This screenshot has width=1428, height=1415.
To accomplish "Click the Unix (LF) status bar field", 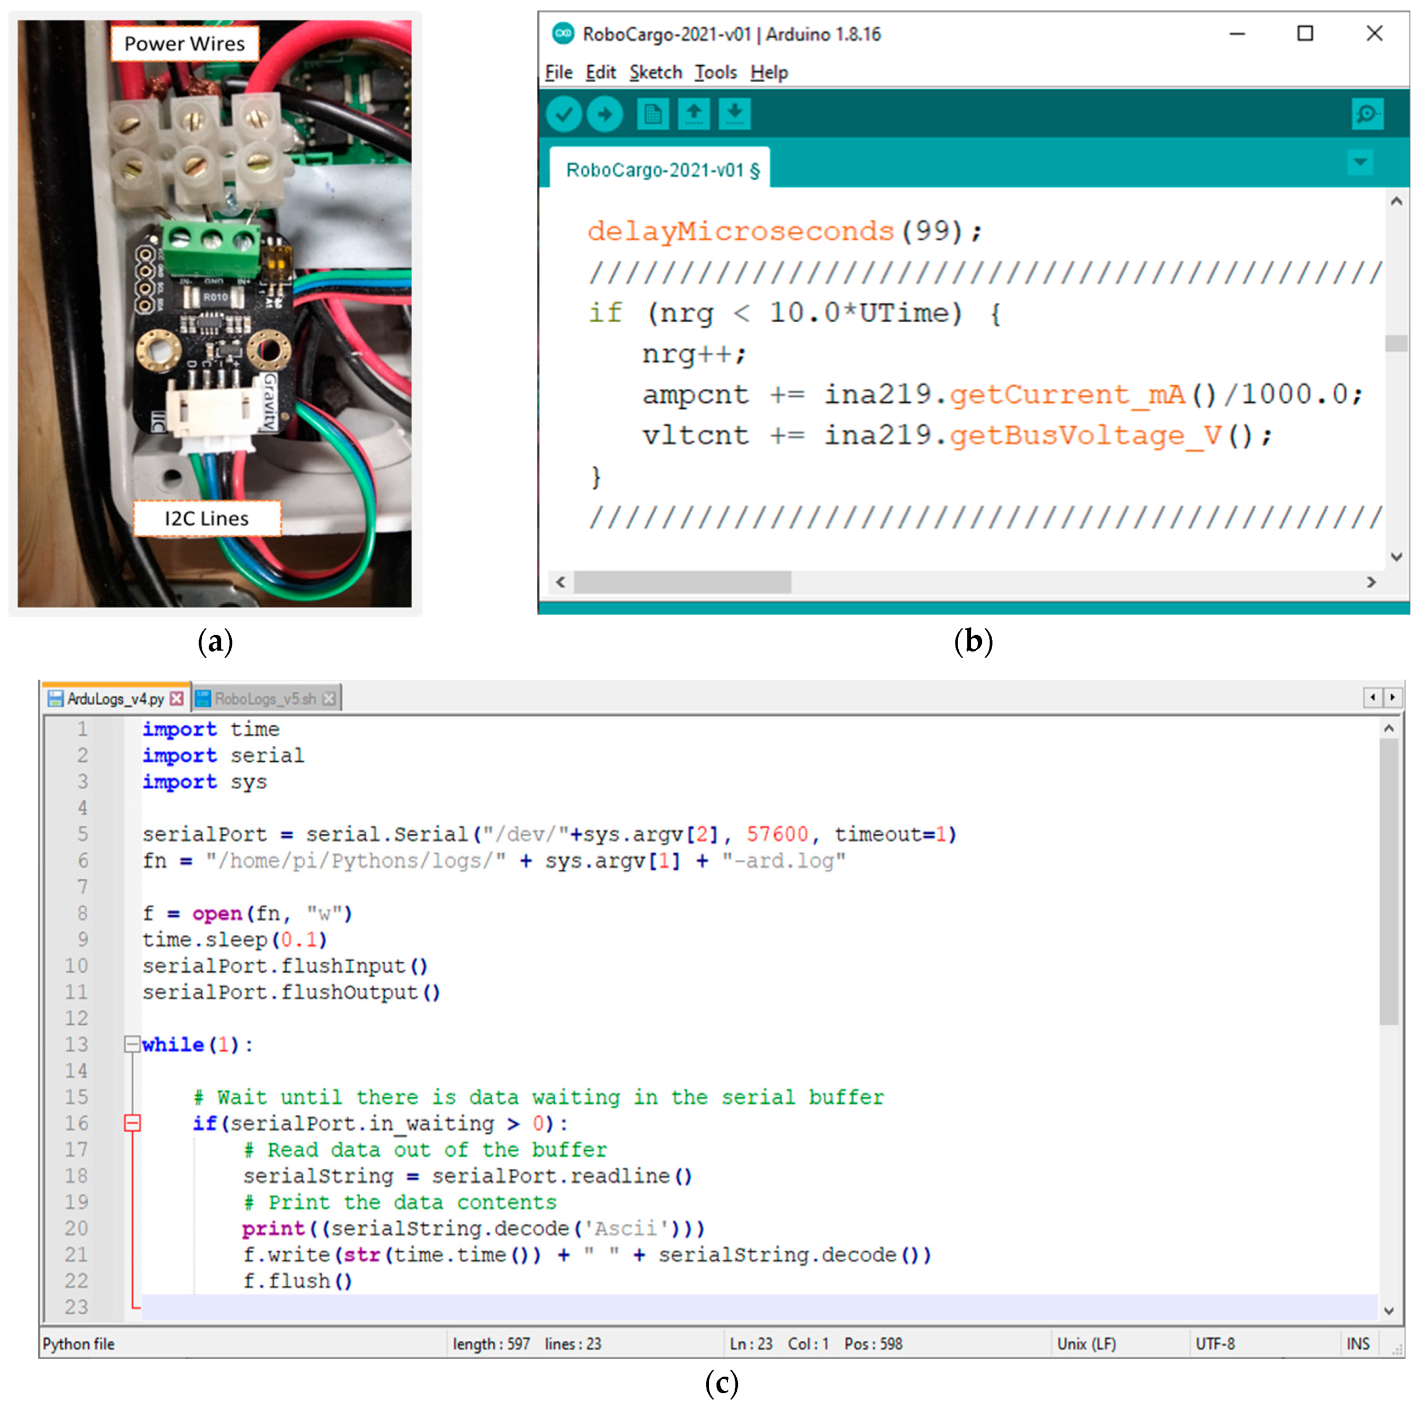I will 1086,1343.
